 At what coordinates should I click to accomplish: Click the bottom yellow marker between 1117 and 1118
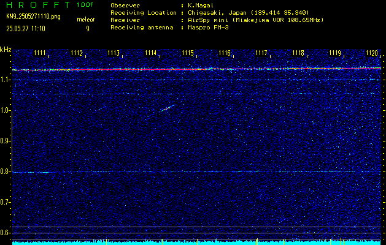284,242
